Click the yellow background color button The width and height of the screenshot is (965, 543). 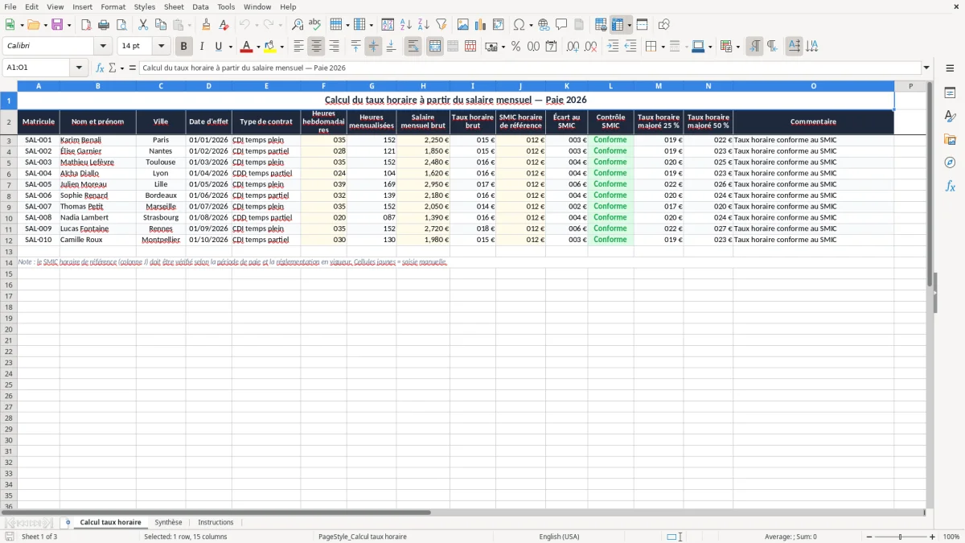click(270, 47)
